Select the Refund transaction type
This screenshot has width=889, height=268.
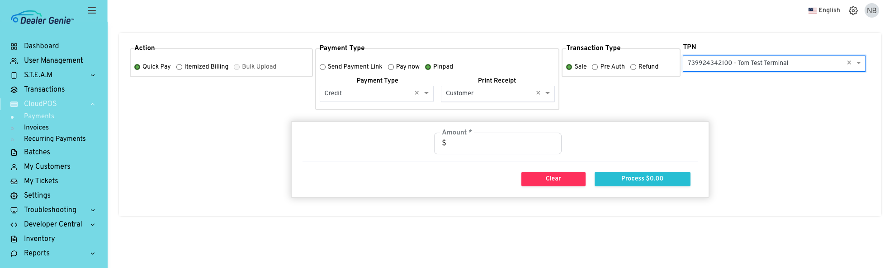tap(633, 67)
